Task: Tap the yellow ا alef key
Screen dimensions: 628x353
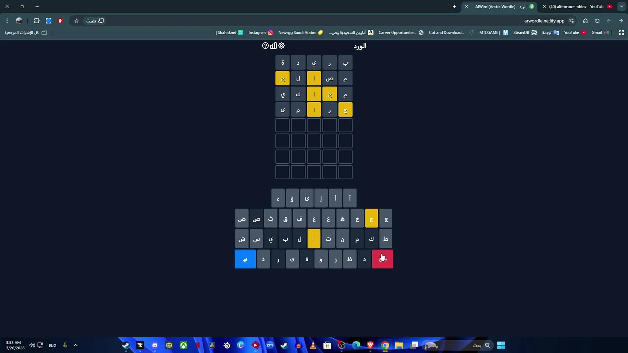Action: click(314, 239)
